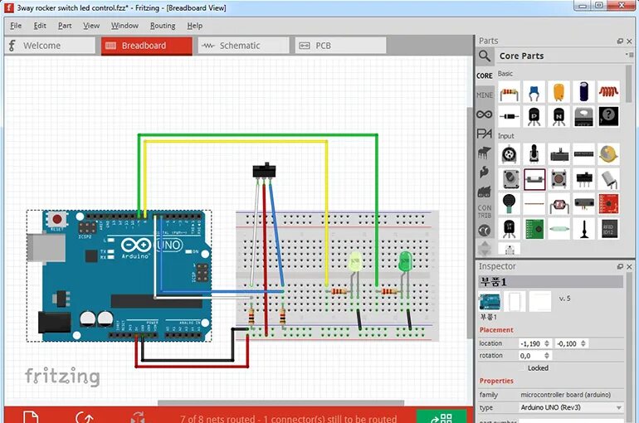Pick the mystery part with question mark
The image size is (639, 423).
(608, 116)
